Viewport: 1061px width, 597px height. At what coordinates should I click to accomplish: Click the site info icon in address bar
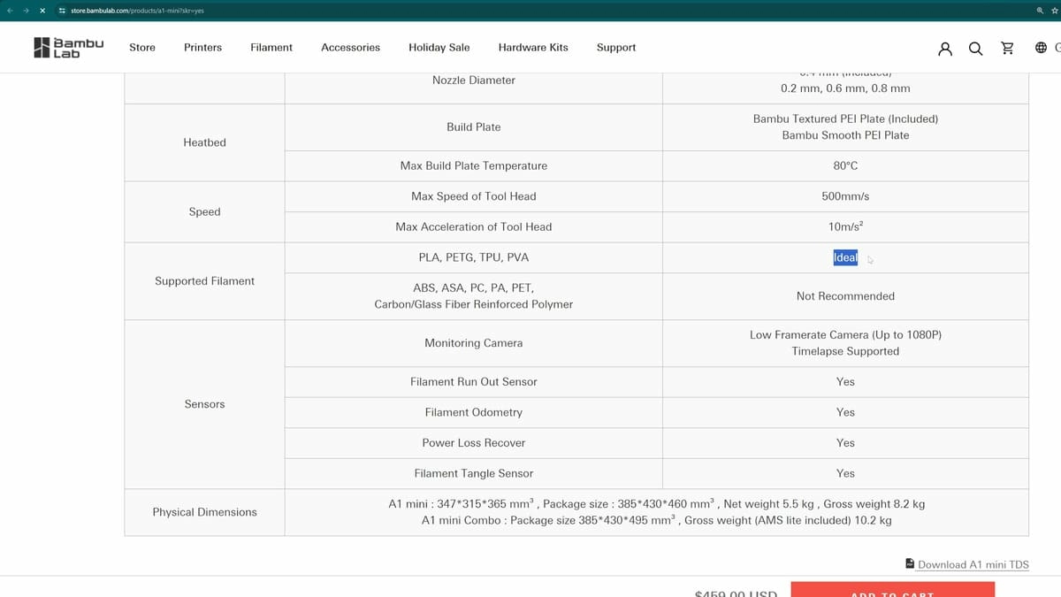click(x=62, y=11)
